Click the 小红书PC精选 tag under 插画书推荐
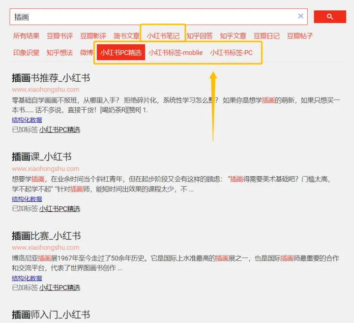Screen dimensions: 354x323 click(x=60, y=129)
